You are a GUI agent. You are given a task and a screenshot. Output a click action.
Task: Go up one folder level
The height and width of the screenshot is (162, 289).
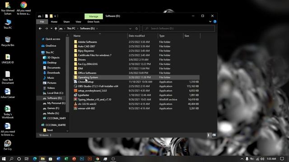click(56, 28)
